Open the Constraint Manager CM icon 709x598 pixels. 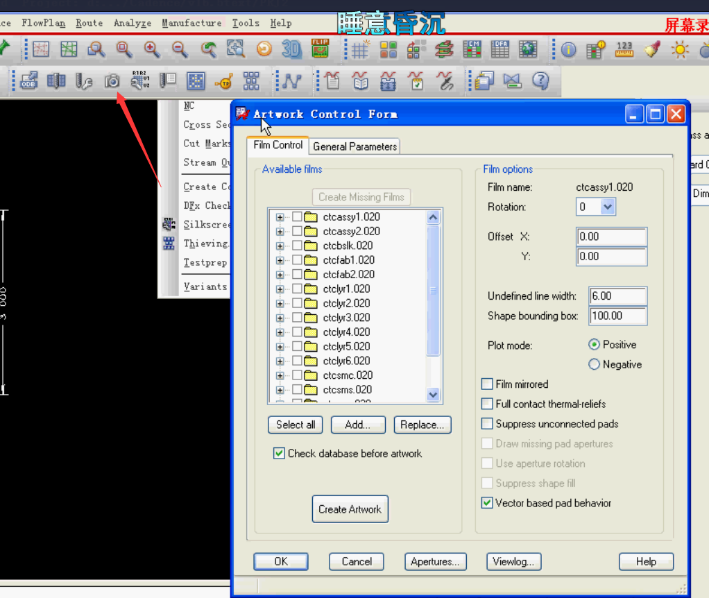472,49
